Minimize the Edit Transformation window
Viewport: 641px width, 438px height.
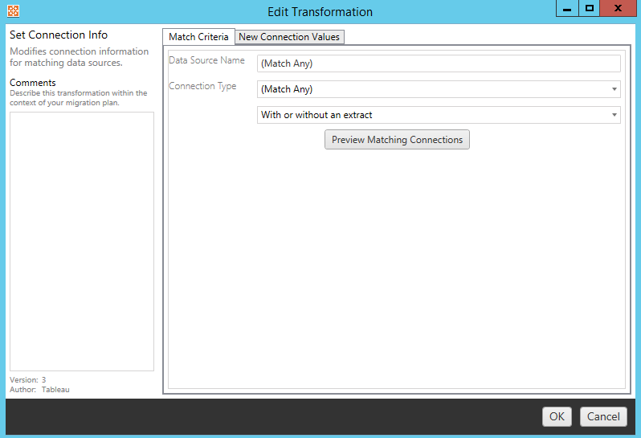pyautogui.click(x=568, y=10)
